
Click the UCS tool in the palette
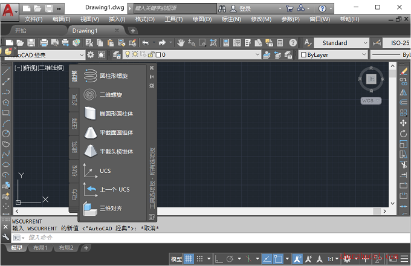click(x=97, y=170)
